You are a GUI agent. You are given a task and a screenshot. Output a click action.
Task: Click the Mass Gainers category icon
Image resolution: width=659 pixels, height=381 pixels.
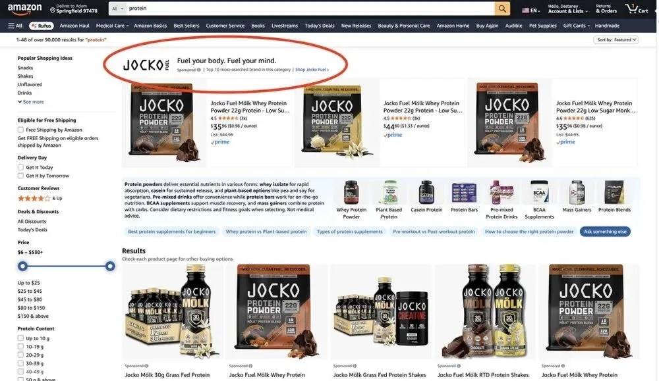point(577,192)
